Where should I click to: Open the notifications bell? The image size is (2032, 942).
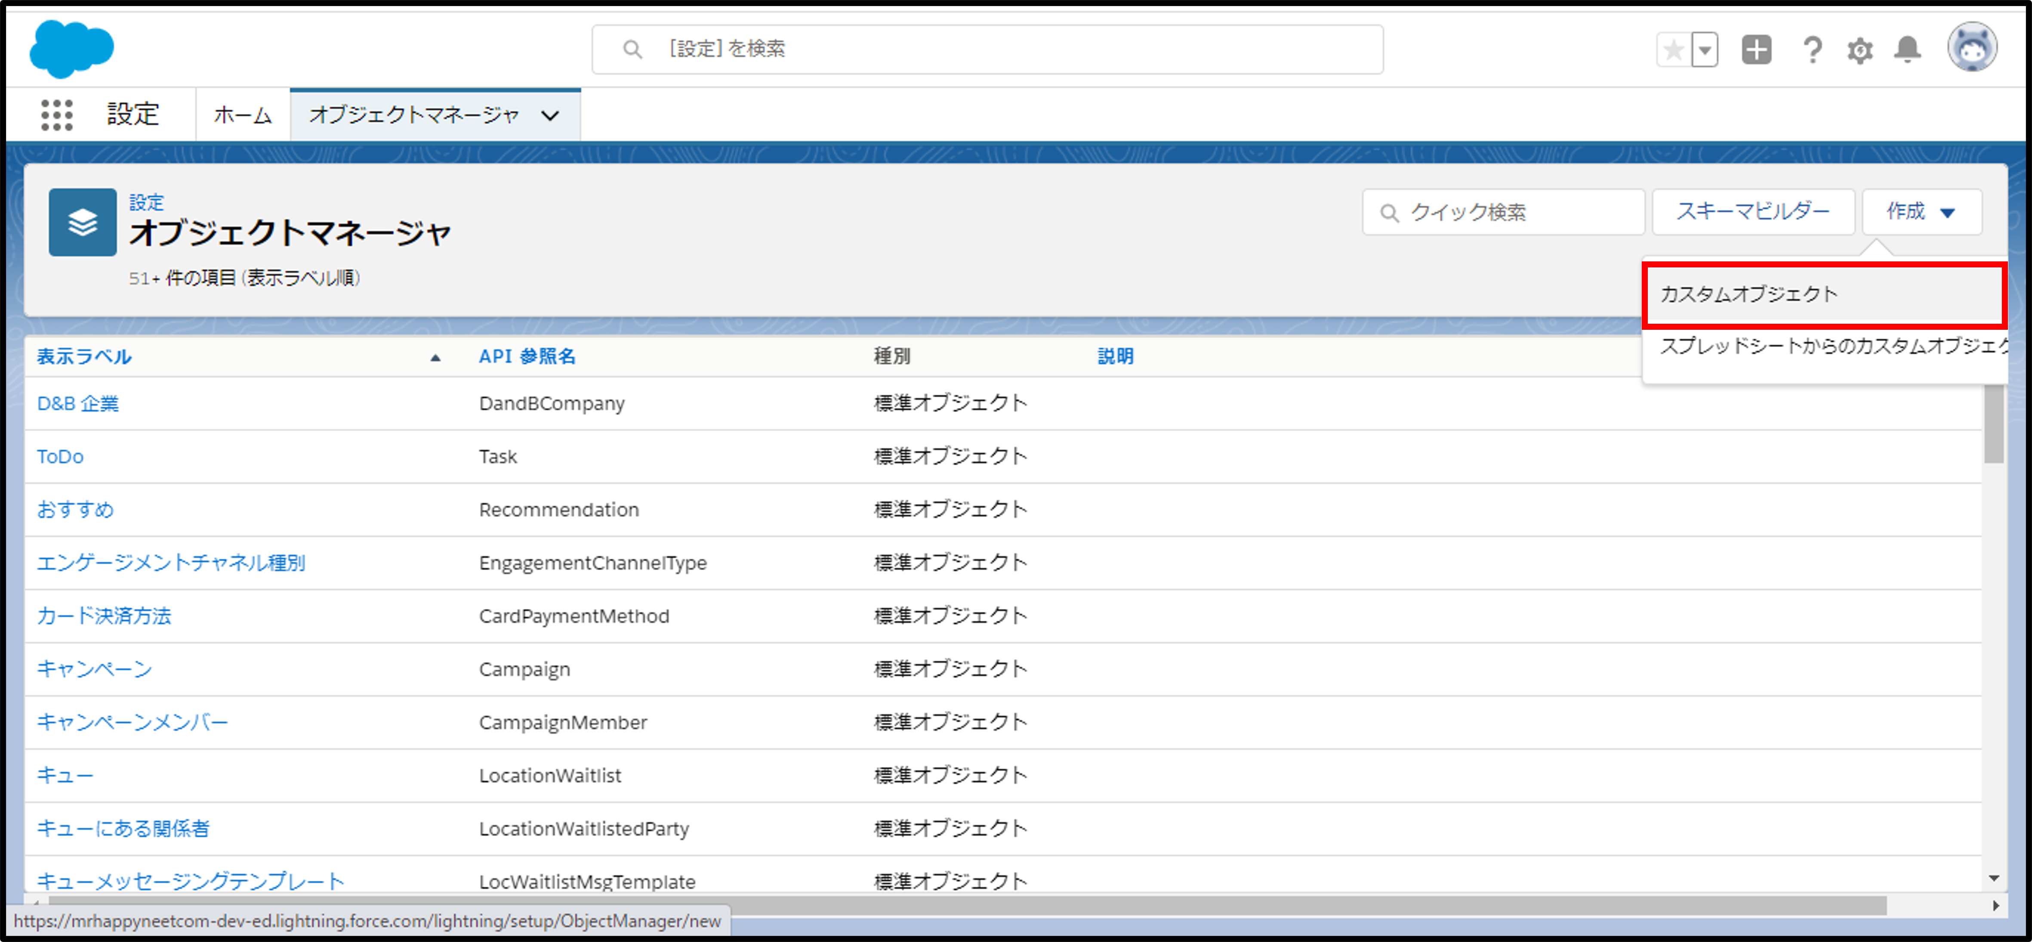tap(1907, 50)
